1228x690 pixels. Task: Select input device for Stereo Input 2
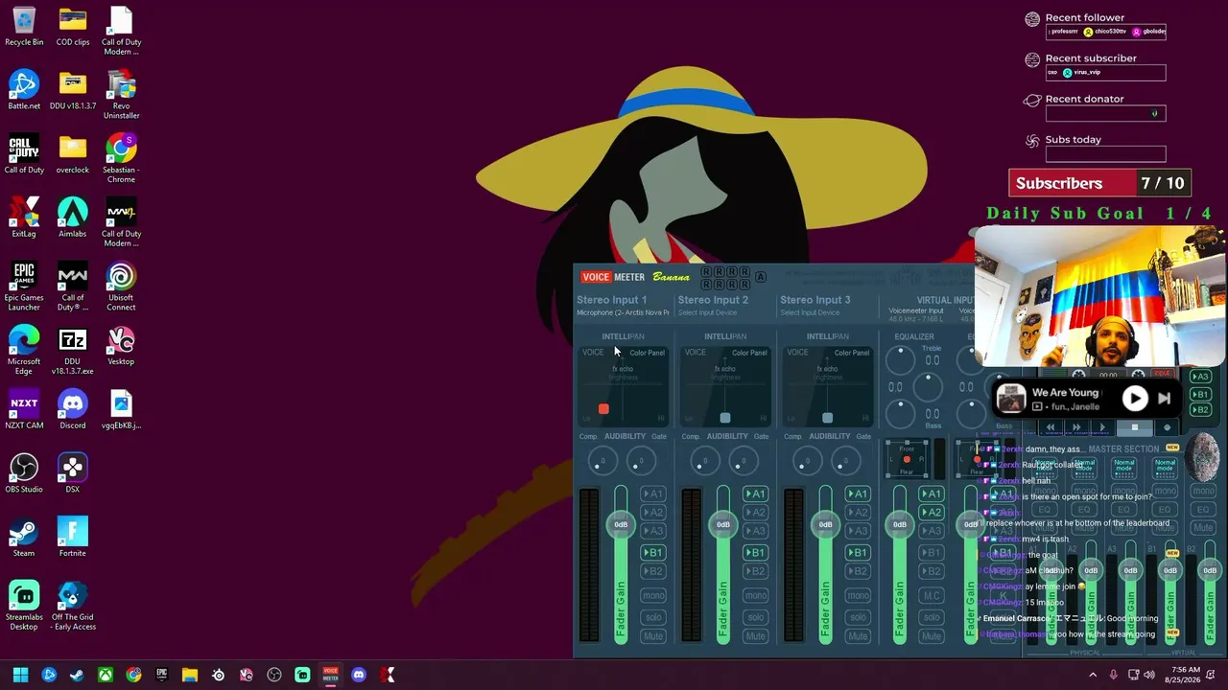707,312
